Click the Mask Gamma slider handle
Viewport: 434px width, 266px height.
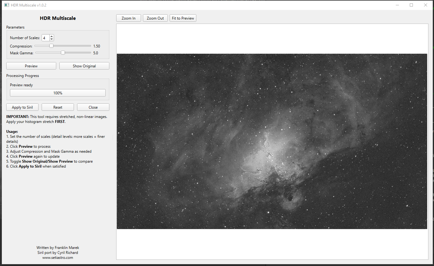(63, 53)
